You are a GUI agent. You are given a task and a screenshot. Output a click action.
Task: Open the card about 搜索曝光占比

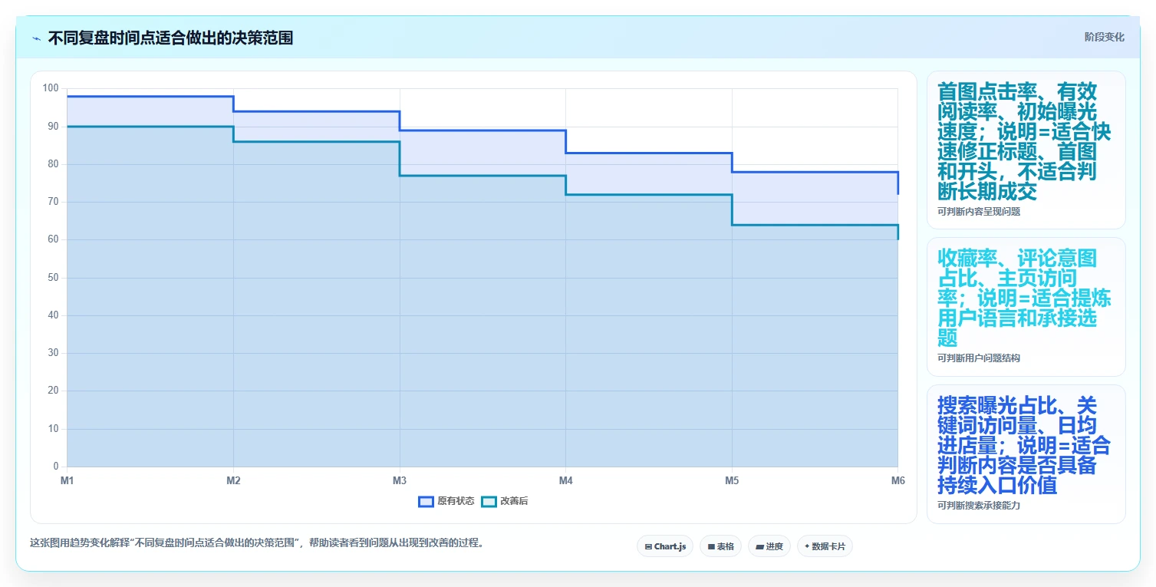pyautogui.click(x=1026, y=454)
